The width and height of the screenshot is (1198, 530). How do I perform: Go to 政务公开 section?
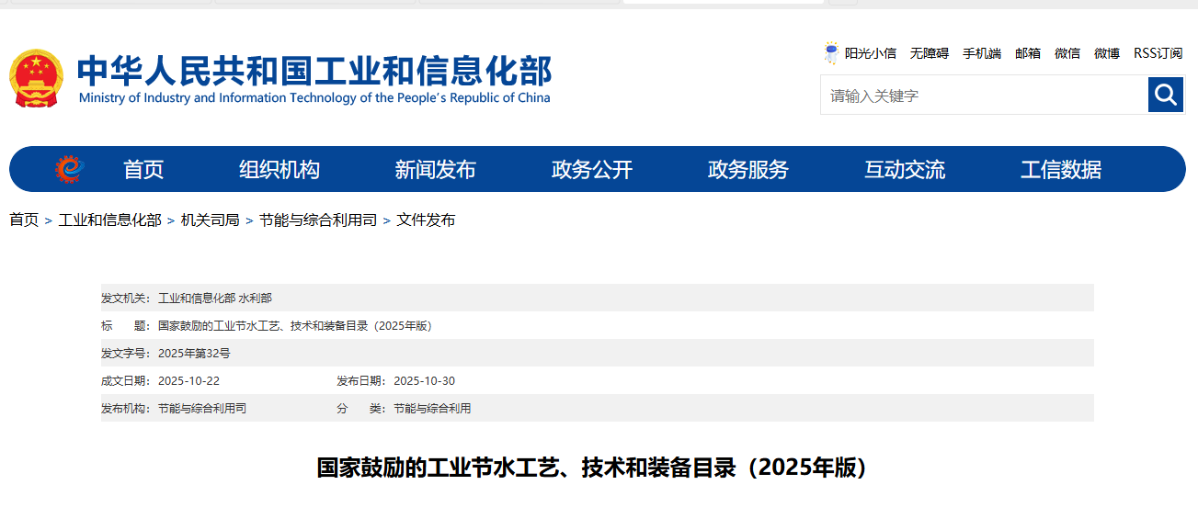click(592, 170)
